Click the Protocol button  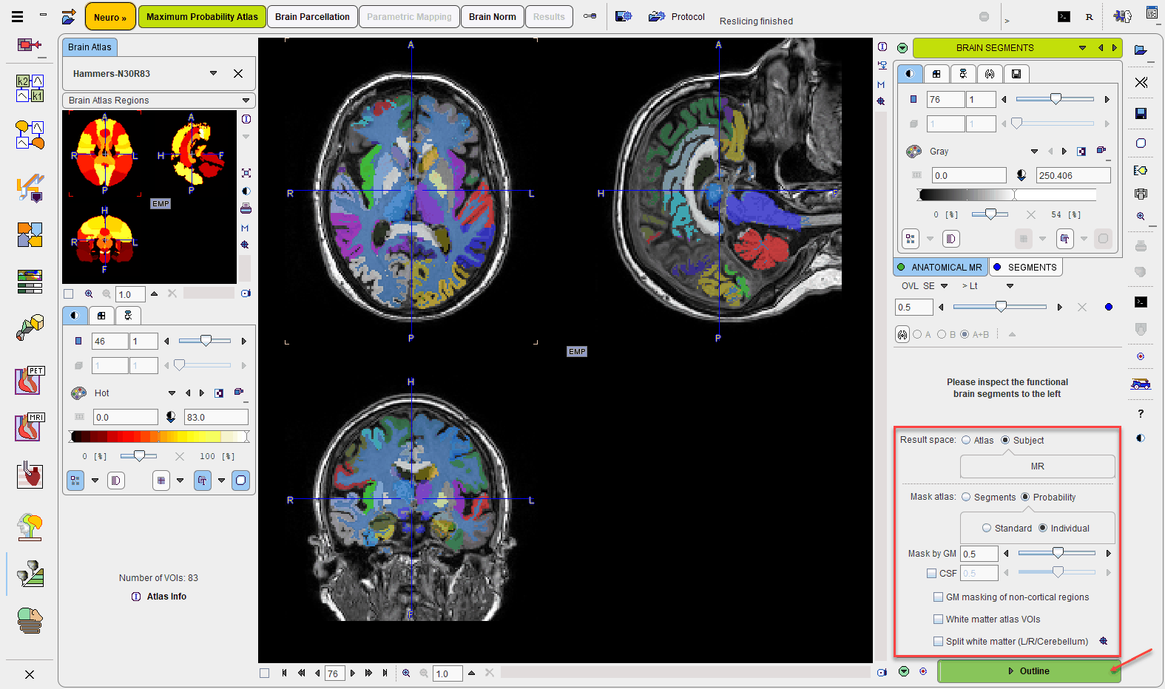point(677,16)
